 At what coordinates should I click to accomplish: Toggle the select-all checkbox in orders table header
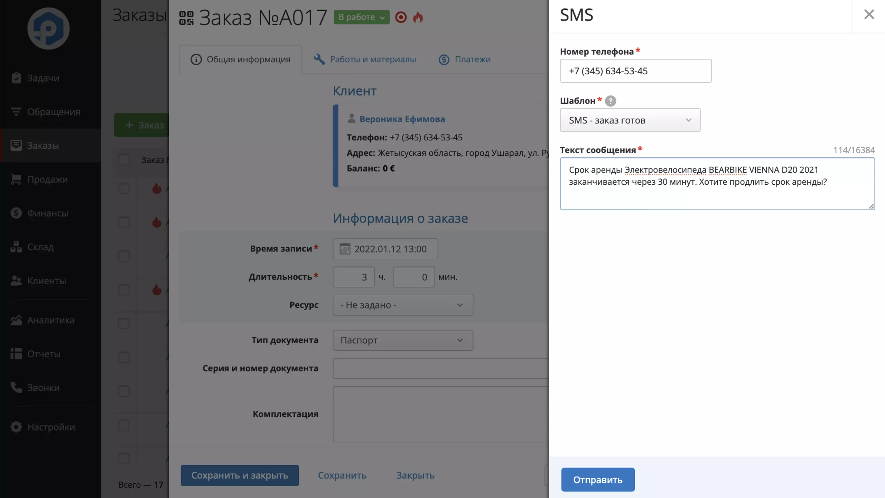124,160
